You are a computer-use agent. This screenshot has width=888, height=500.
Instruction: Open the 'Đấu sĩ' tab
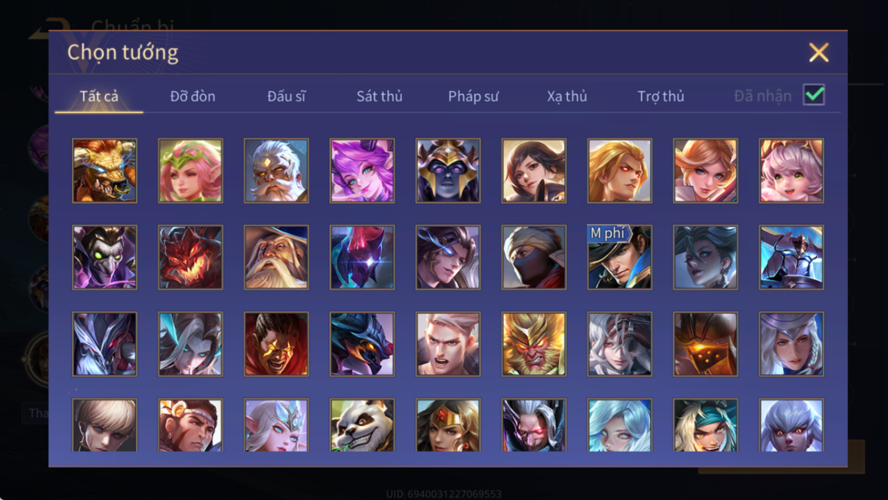(x=286, y=96)
